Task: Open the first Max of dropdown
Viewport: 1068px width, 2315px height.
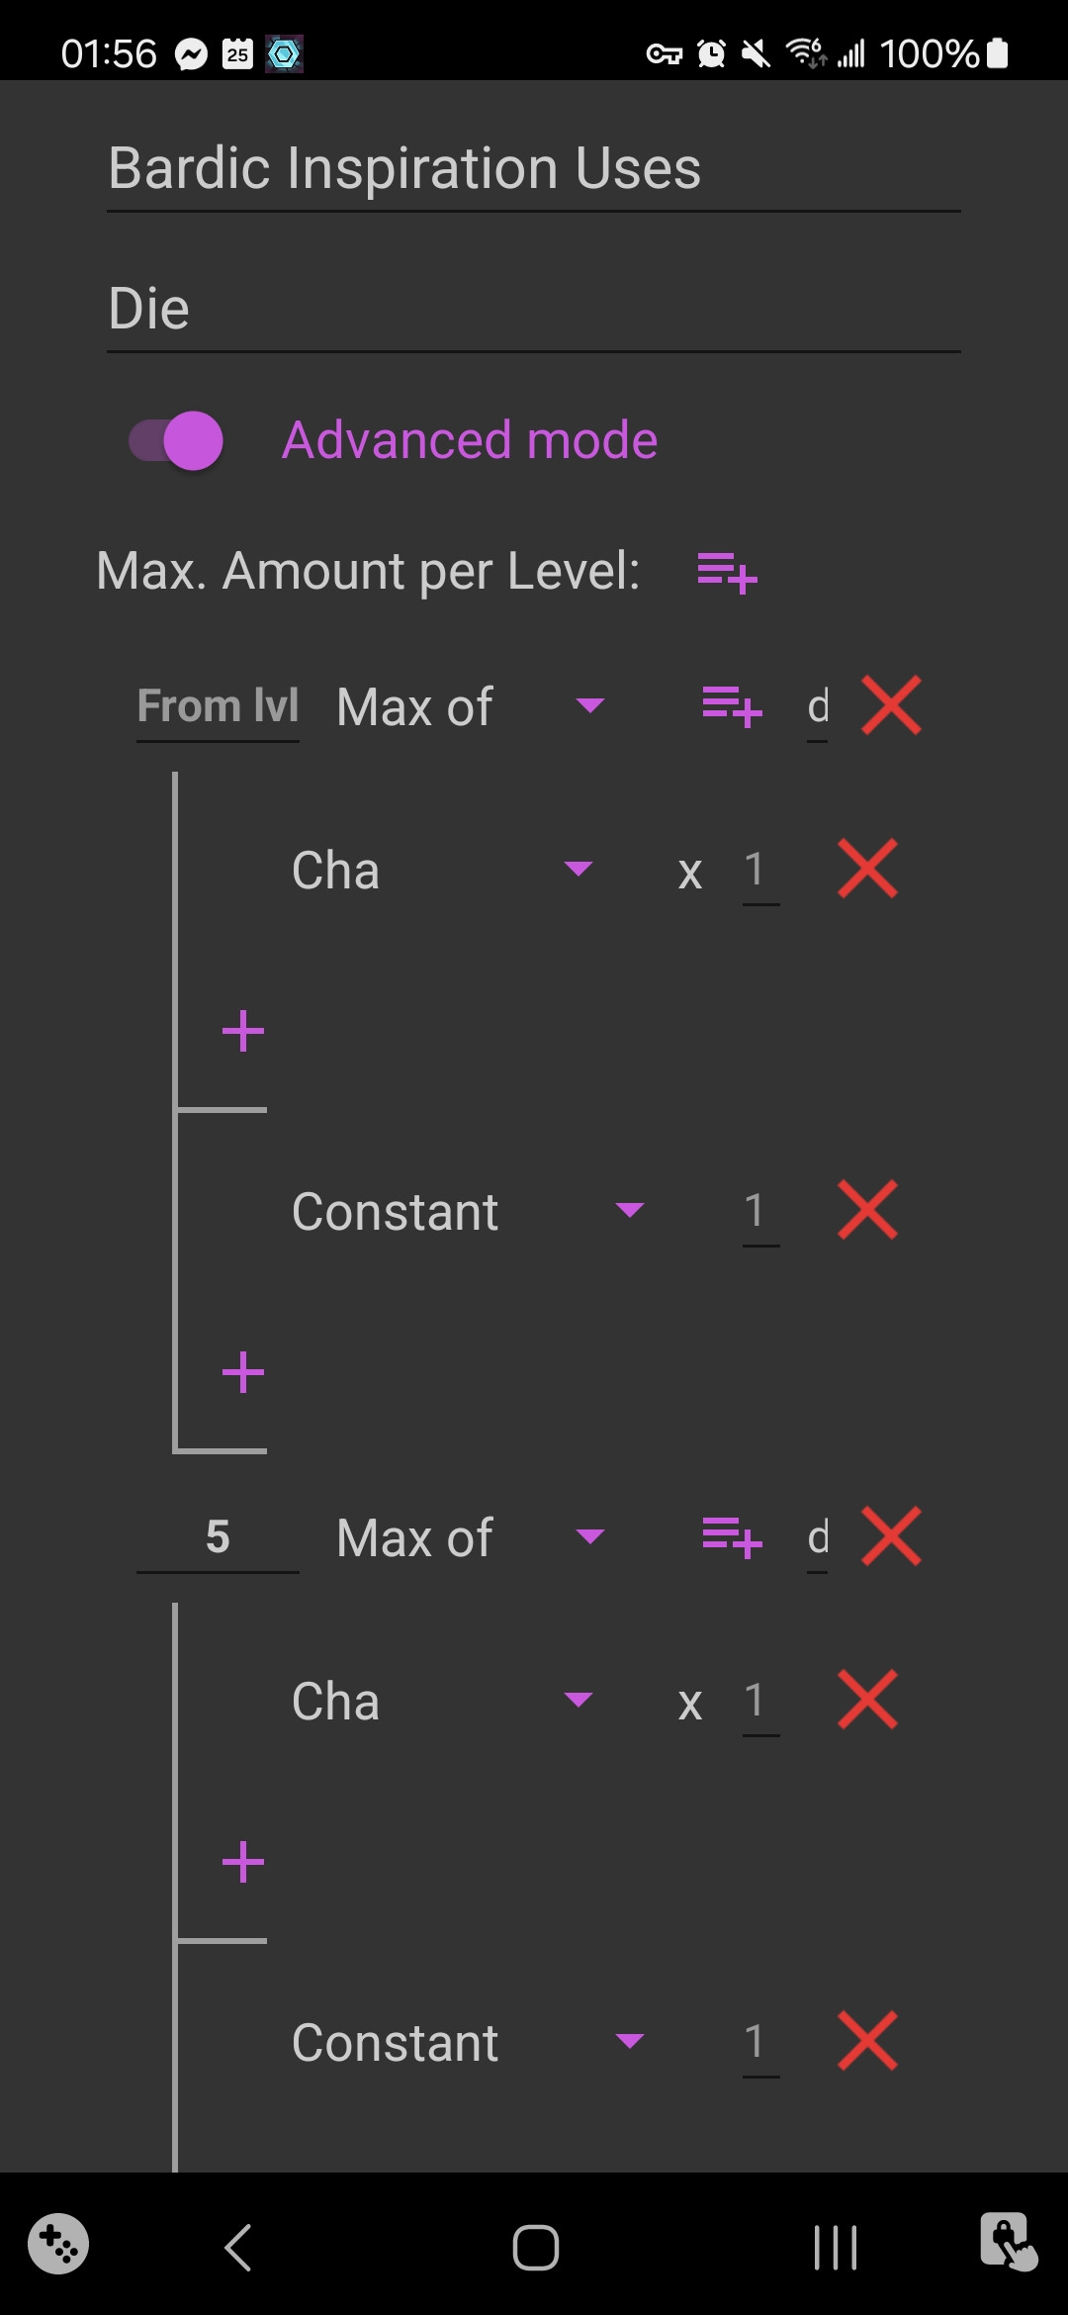Action: (470, 706)
